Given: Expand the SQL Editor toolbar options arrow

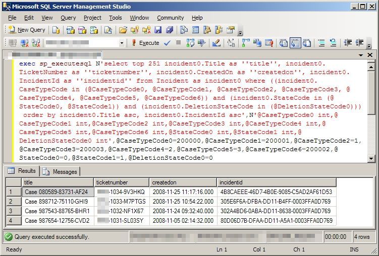Looking at the screenshot, I should coord(369,45).
